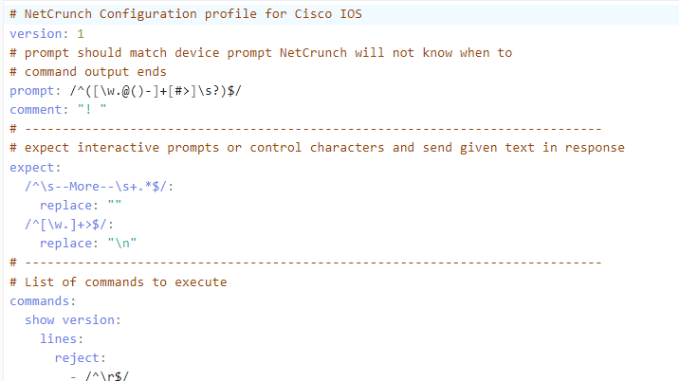Viewport: 679px width, 381px height.
Task: Click the 'commands:' key
Action: pos(43,300)
